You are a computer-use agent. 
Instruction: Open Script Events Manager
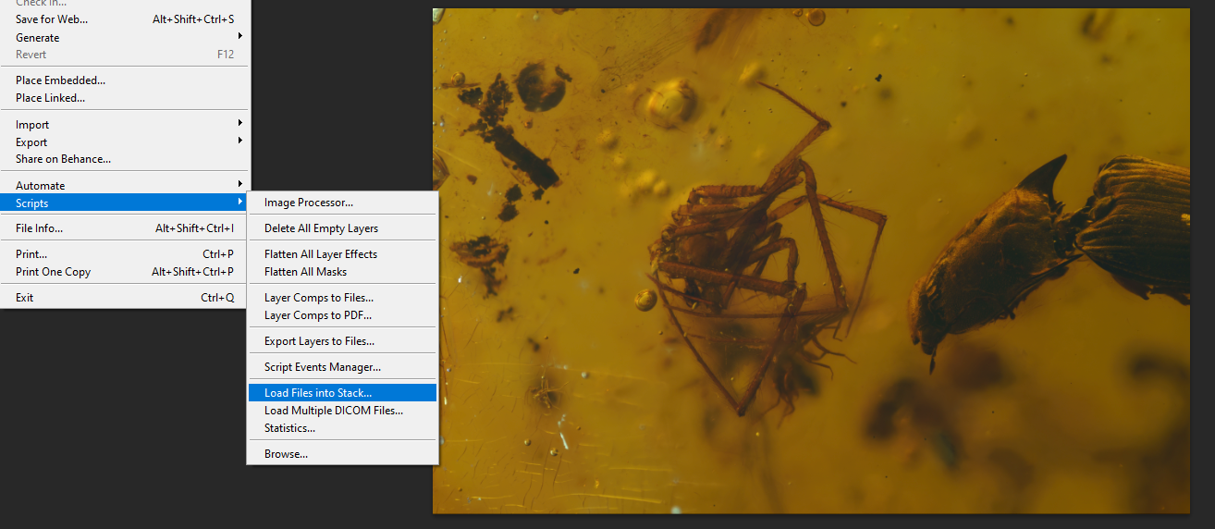tap(323, 367)
